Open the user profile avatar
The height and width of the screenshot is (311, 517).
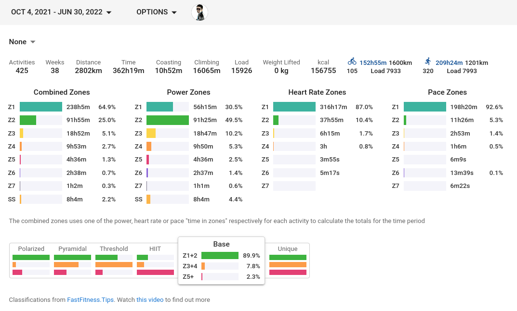click(x=199, y=12)
